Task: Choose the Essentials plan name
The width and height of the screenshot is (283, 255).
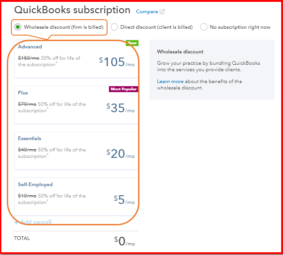Action: pyautogui.click(x=30, y=138)
